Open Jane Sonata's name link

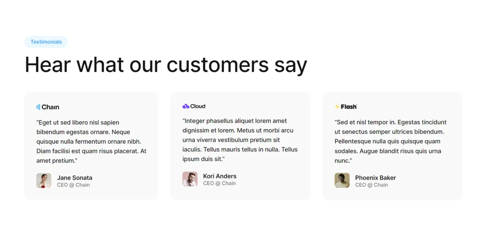click(75, 178)
